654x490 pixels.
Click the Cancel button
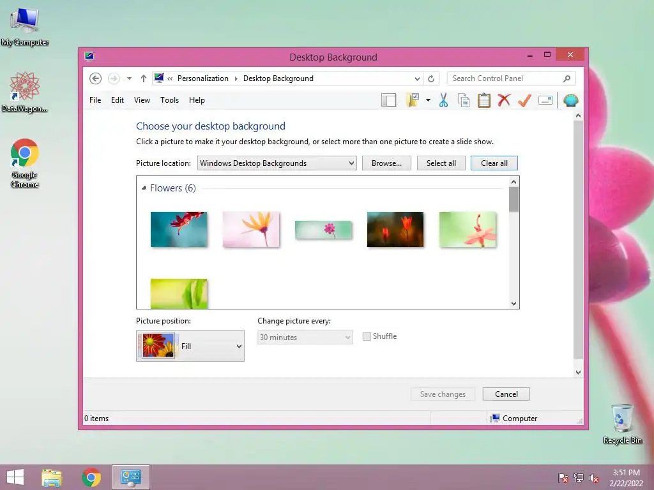pyautogui.click(x=506, y=394)
